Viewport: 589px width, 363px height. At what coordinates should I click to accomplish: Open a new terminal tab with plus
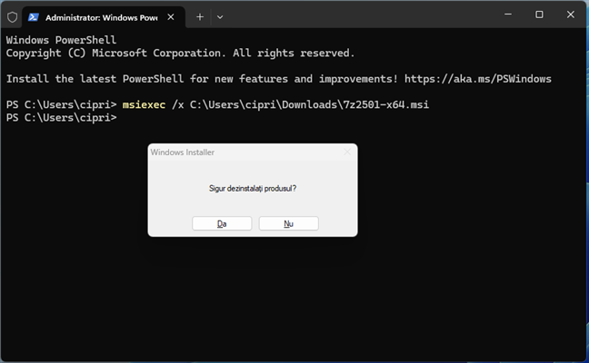point(200,16)
